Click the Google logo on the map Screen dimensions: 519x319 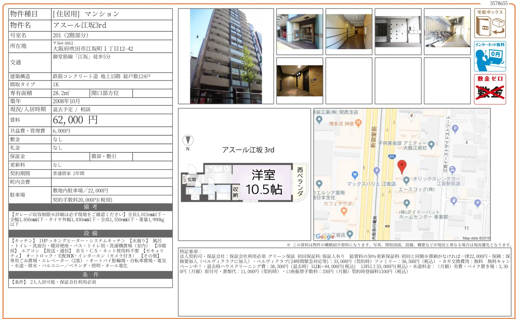325,236
